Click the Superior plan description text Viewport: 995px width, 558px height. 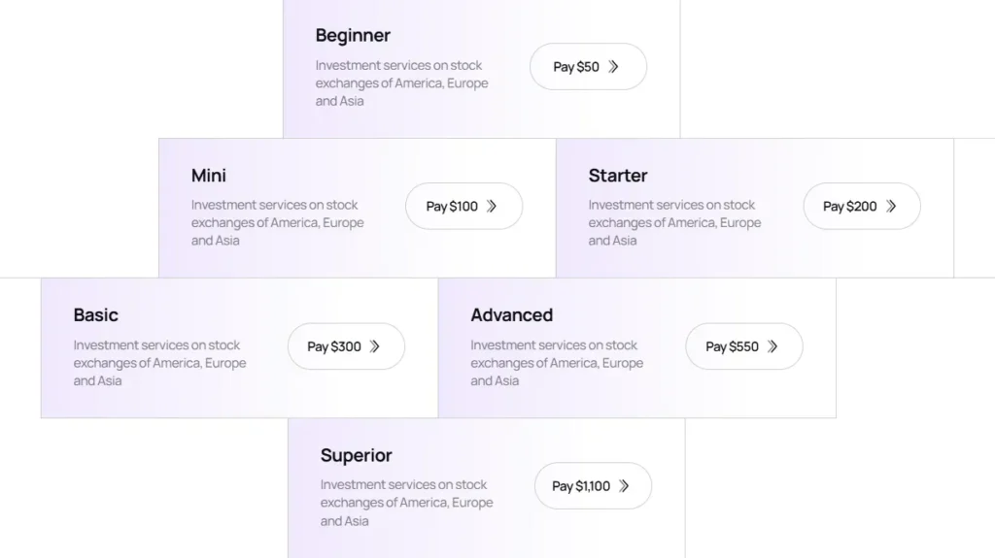(406, 503)
